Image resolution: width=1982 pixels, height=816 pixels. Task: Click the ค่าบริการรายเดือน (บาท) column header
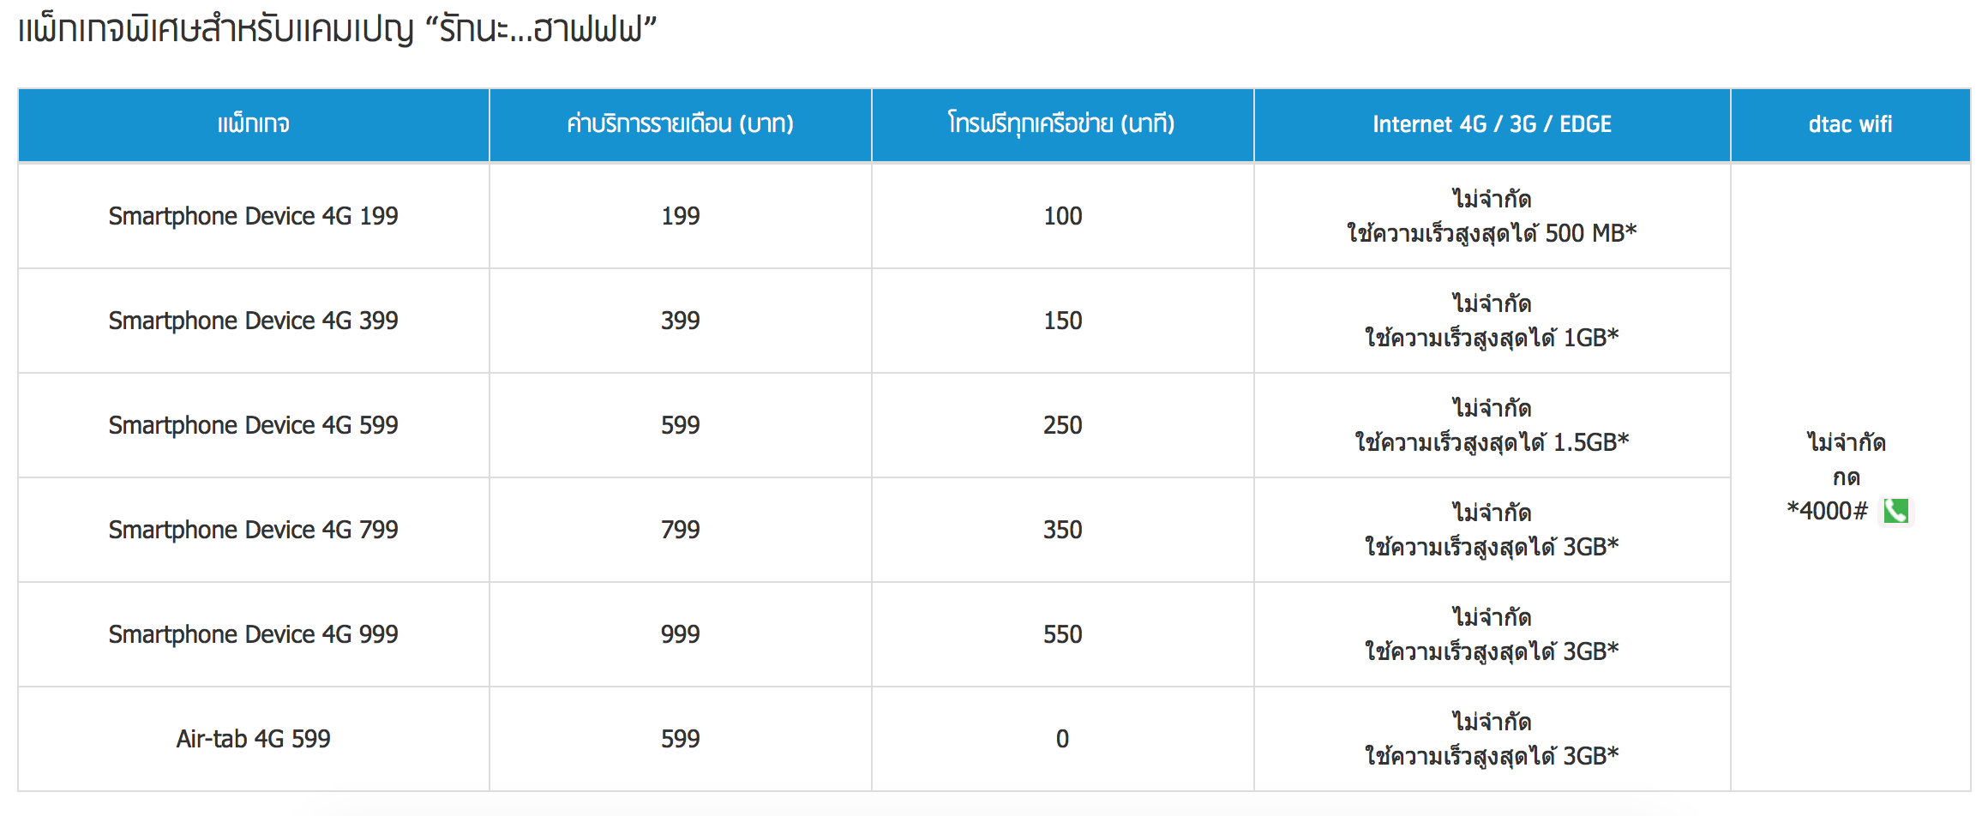[681, 125]
